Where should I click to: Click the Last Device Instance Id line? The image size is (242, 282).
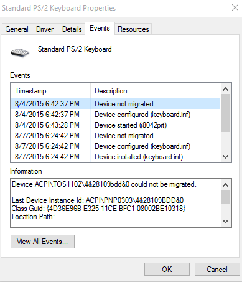point(98,200)
